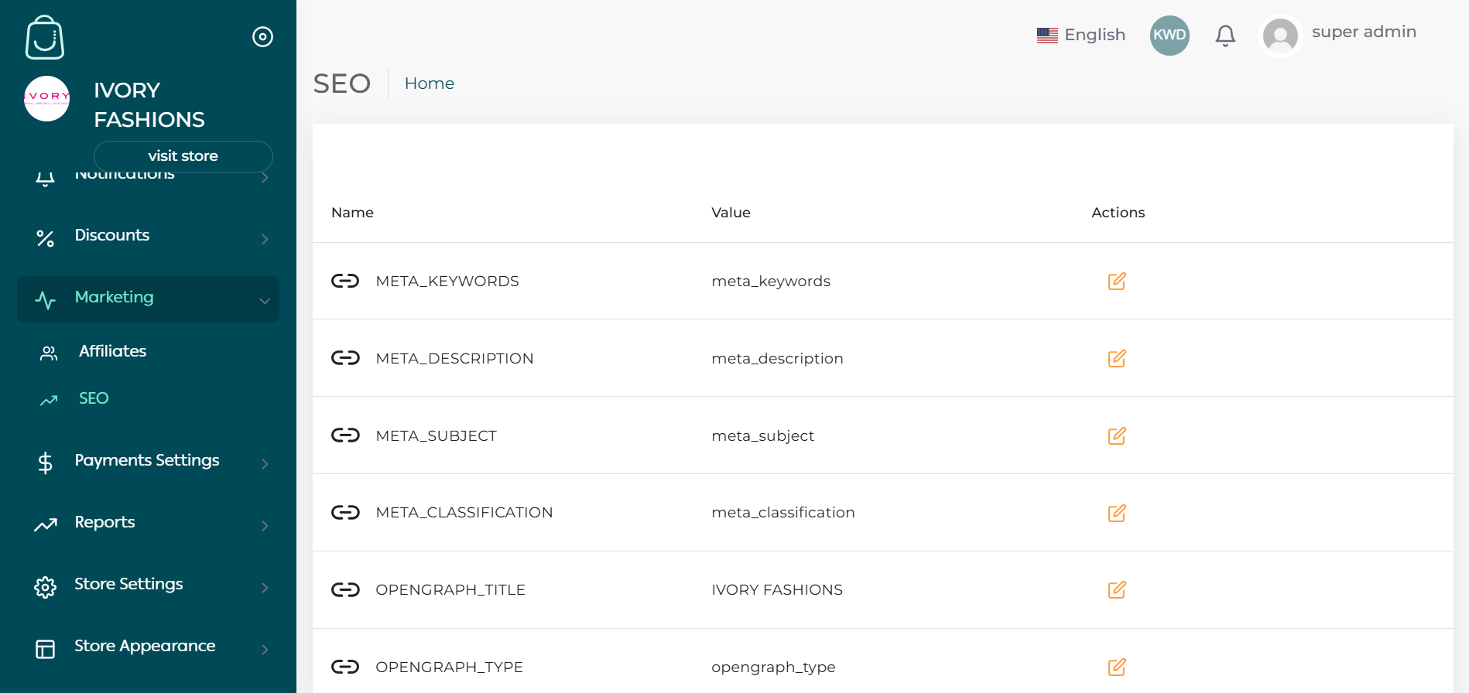The image size is (1469, 693).
Task: Click the Name column header
Action: coord(352,213)
